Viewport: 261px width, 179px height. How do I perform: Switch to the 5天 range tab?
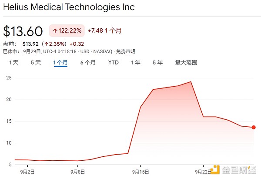tap(36, 63)
